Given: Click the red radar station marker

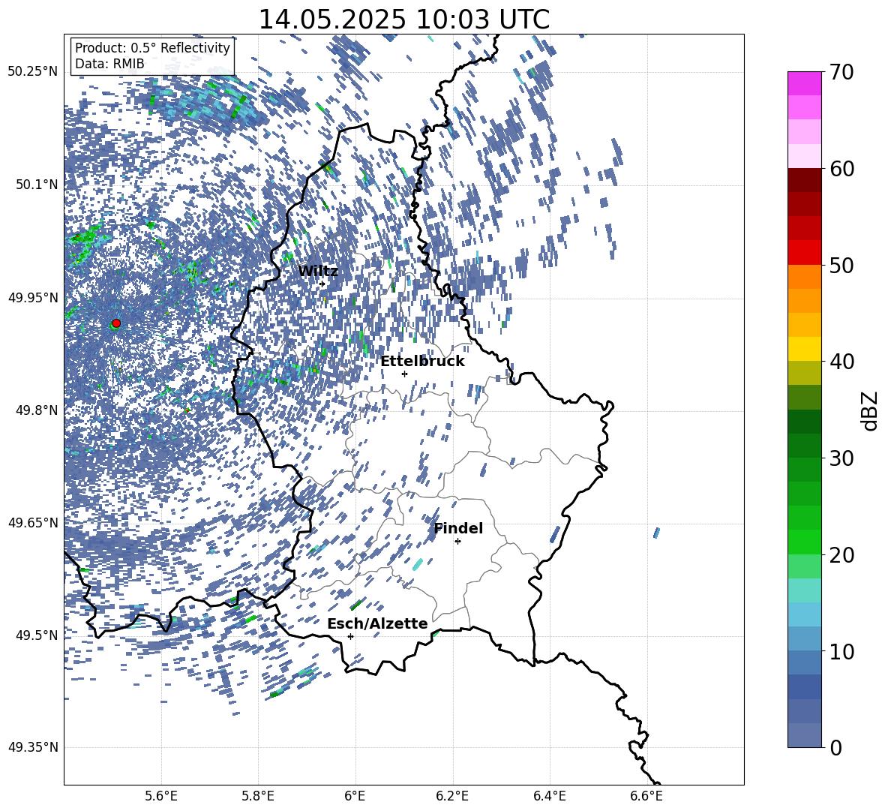Looking at the screenshot, I should 116,323.
